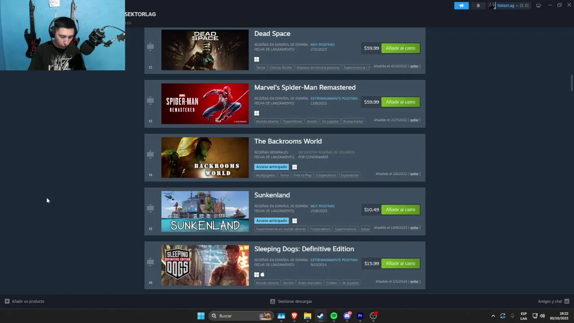The image size is (574, 323).
Task: Remove Sunkenland using its quitar link
Action: point(414,228)
